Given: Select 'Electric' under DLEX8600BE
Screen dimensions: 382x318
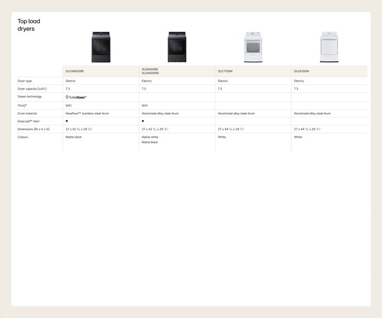Looking at the screenshot, I should coord(71,81).
